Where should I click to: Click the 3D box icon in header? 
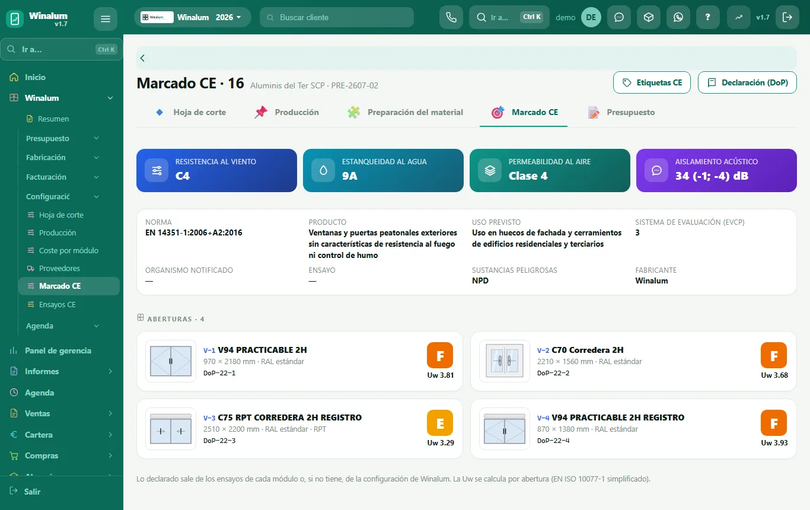[649, 17]
